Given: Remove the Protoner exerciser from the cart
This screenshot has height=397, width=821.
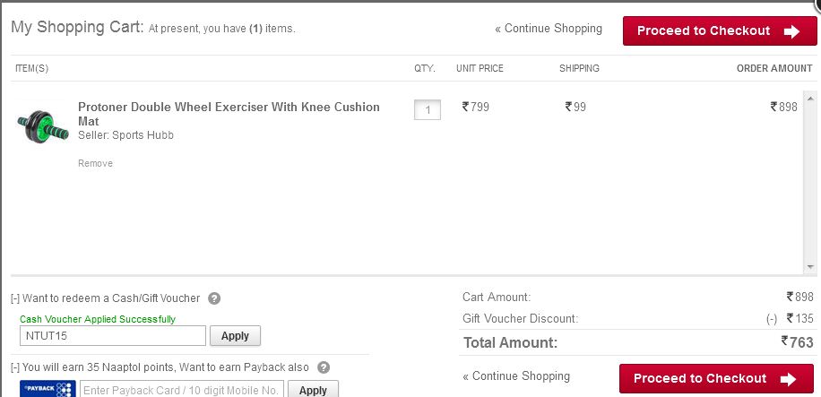Looking at the screenshot, I should click(95, 163).
